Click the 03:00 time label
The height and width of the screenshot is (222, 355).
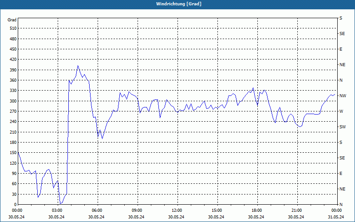tap(57, 210)
